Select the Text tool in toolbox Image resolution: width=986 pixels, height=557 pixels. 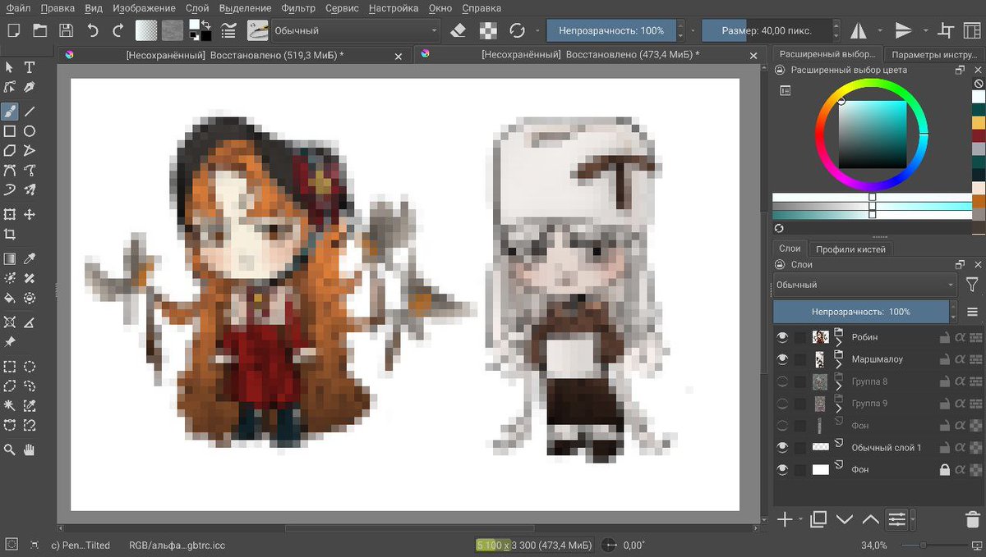[x=29, y=67]
